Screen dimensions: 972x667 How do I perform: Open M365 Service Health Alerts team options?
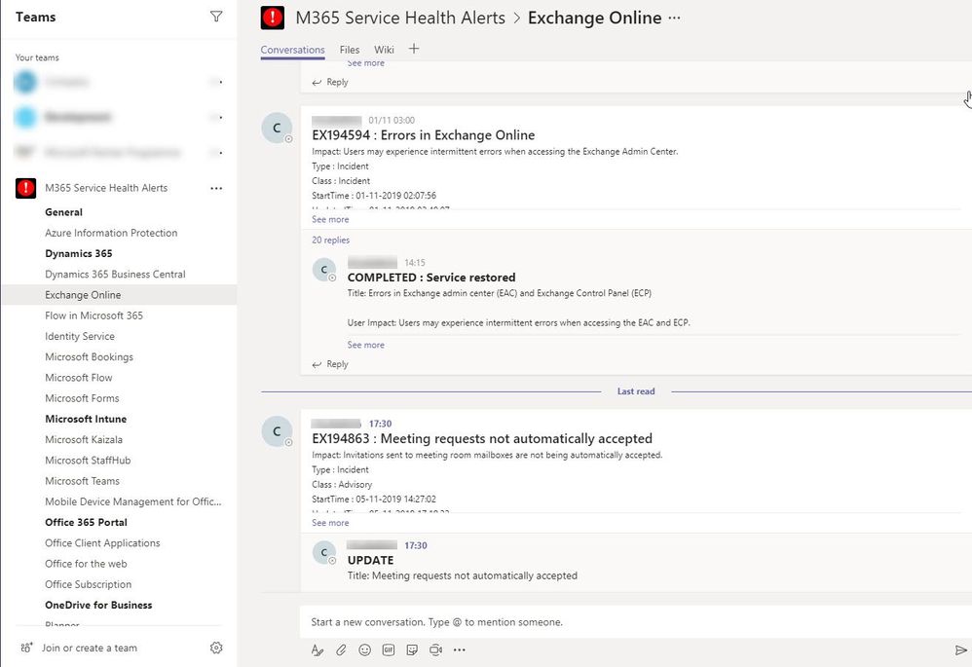coord(216,188)
